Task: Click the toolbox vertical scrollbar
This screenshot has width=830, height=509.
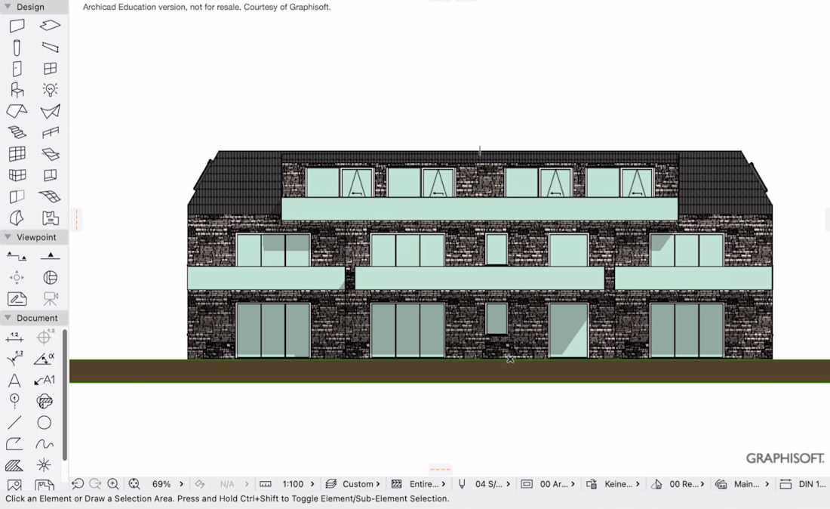Action: [65, 395]
